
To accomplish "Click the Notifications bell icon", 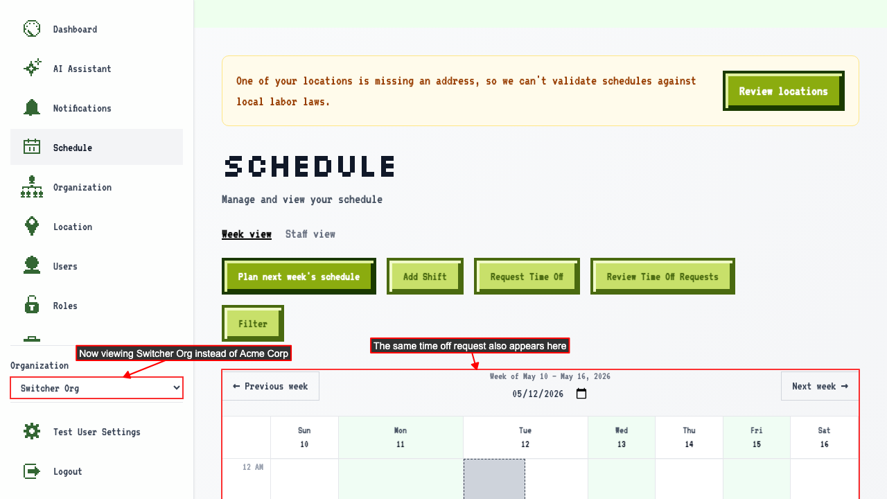I will click(32, 108).
